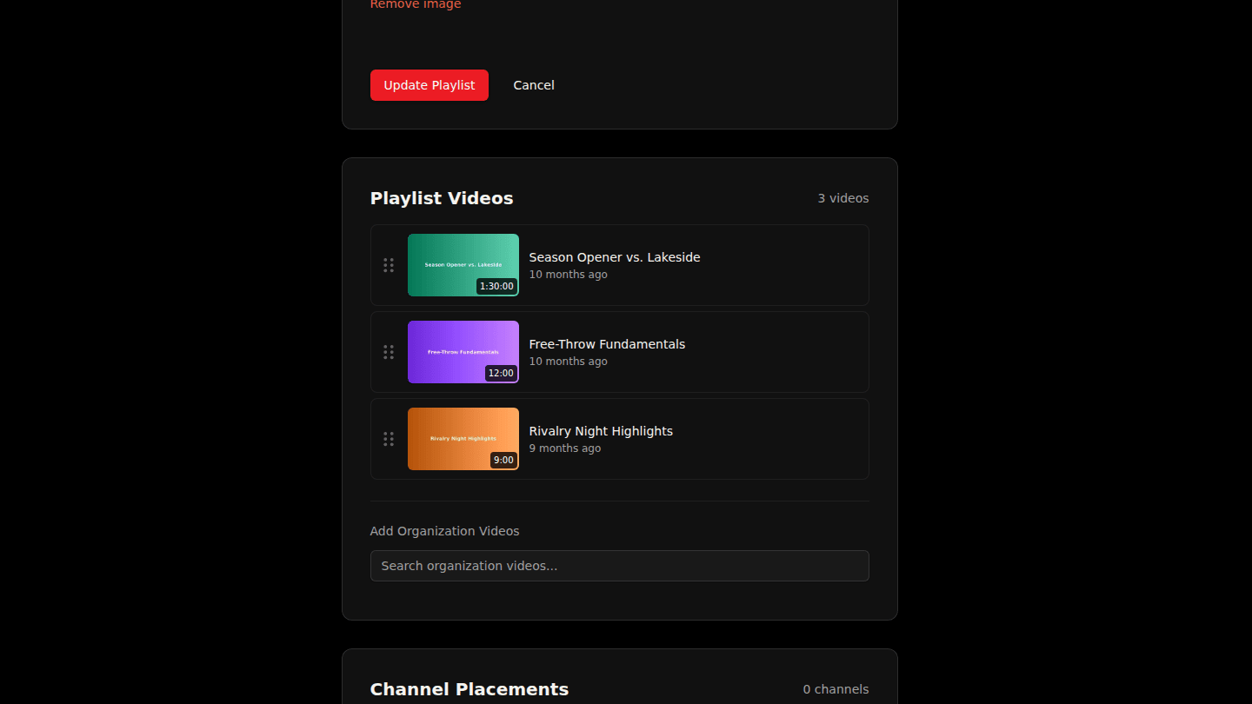
Task: Click drag handle for Season Opener vs. Lakeside
Action: pyautogui.click(x=389, y=265)
